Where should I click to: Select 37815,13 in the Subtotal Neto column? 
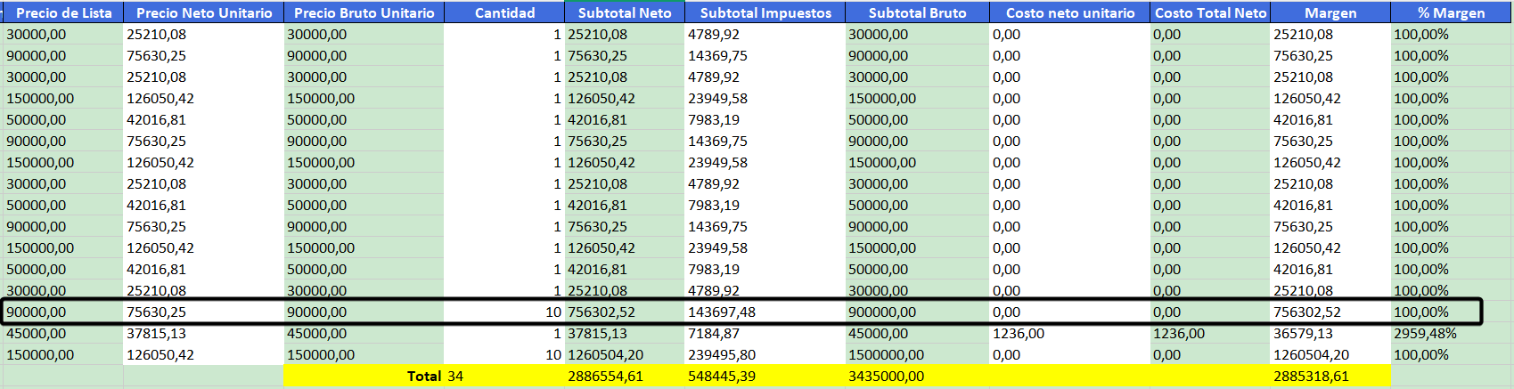[x=625, y=334]
